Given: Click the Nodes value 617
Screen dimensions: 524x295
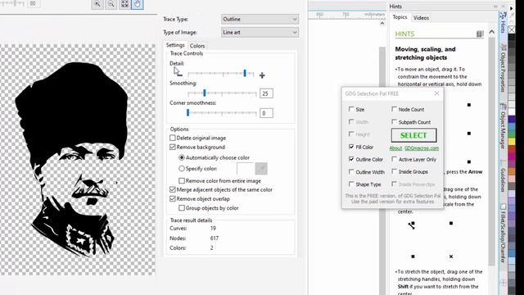Looking at the screenshot, I should coord(215,238).
